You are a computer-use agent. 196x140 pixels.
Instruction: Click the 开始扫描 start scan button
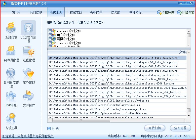click(x=155, y=128)
